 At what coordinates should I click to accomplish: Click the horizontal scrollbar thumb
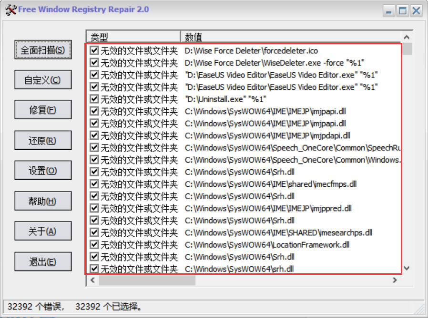[x=147, y=280]
